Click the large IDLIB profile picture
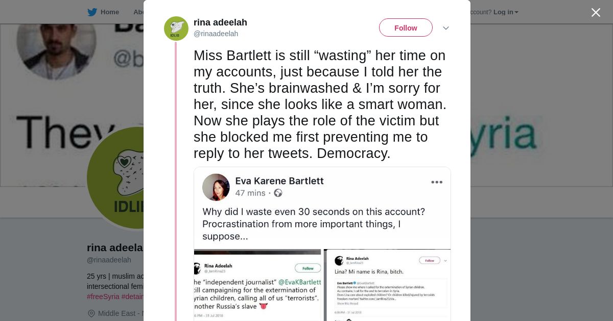Image resolution: width=613 pixels, height=321 pixels. click(116, 178)
